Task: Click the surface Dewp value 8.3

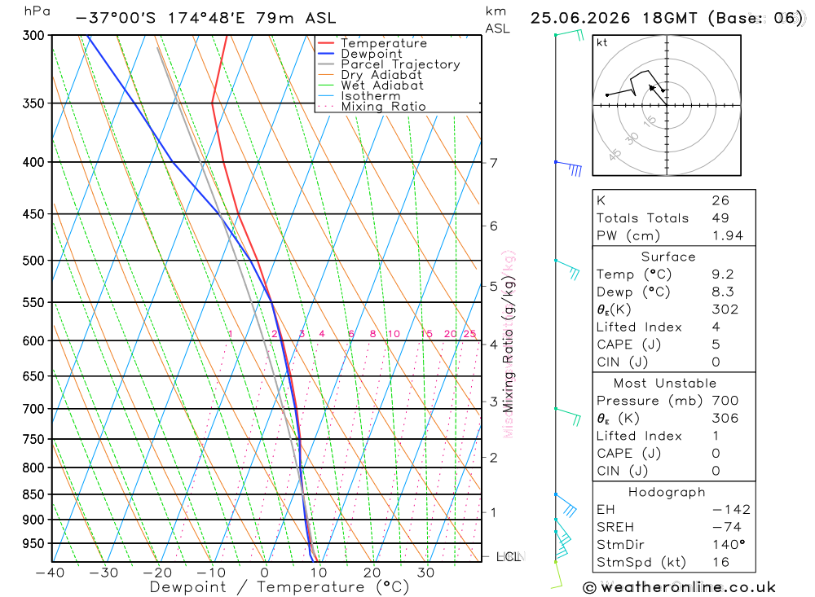Action: [723, 292]
